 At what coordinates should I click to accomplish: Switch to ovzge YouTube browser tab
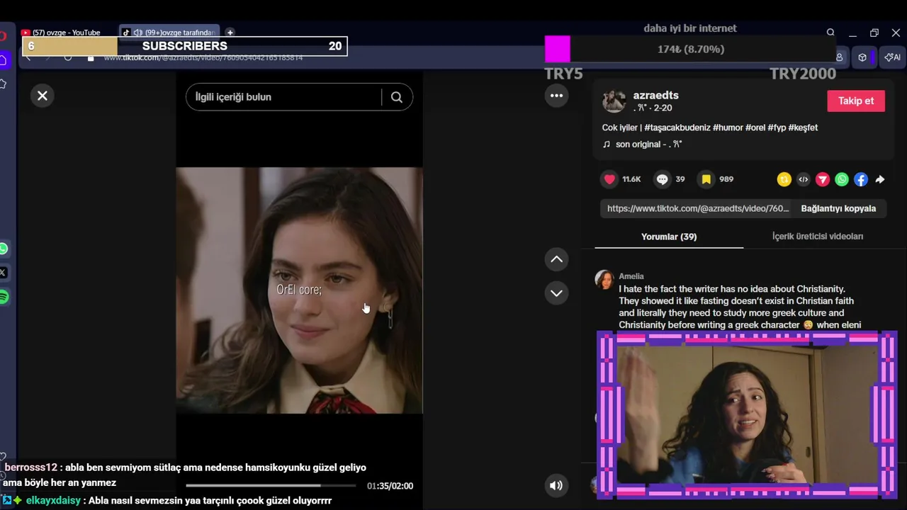pos(65,33)
